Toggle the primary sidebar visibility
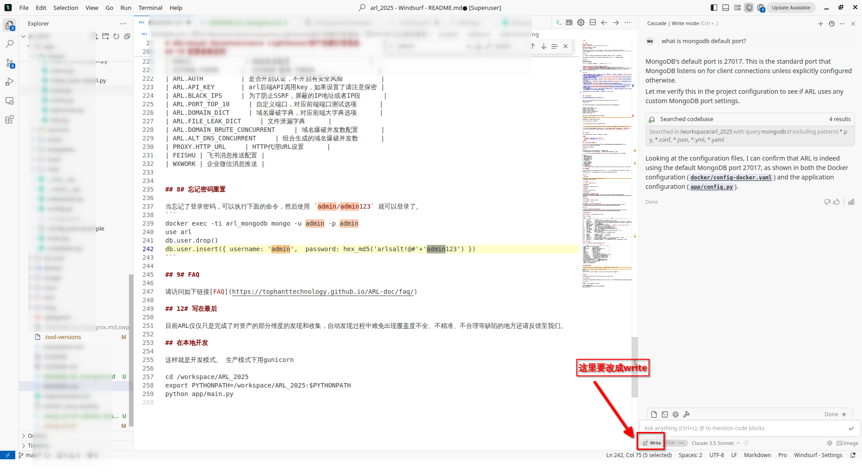 pyautogui.click(x=714, y=8)
